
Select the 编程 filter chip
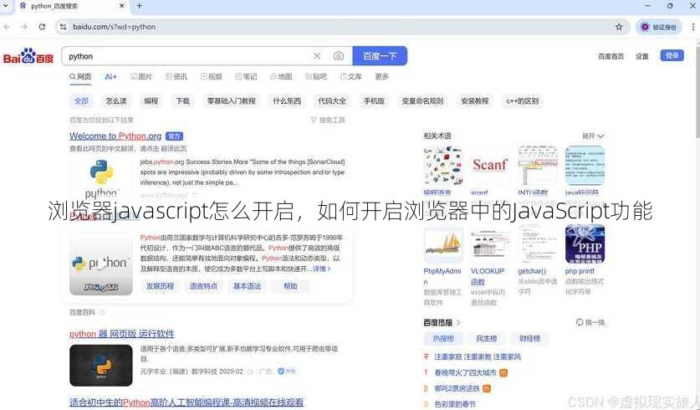(x=151, y=101)
